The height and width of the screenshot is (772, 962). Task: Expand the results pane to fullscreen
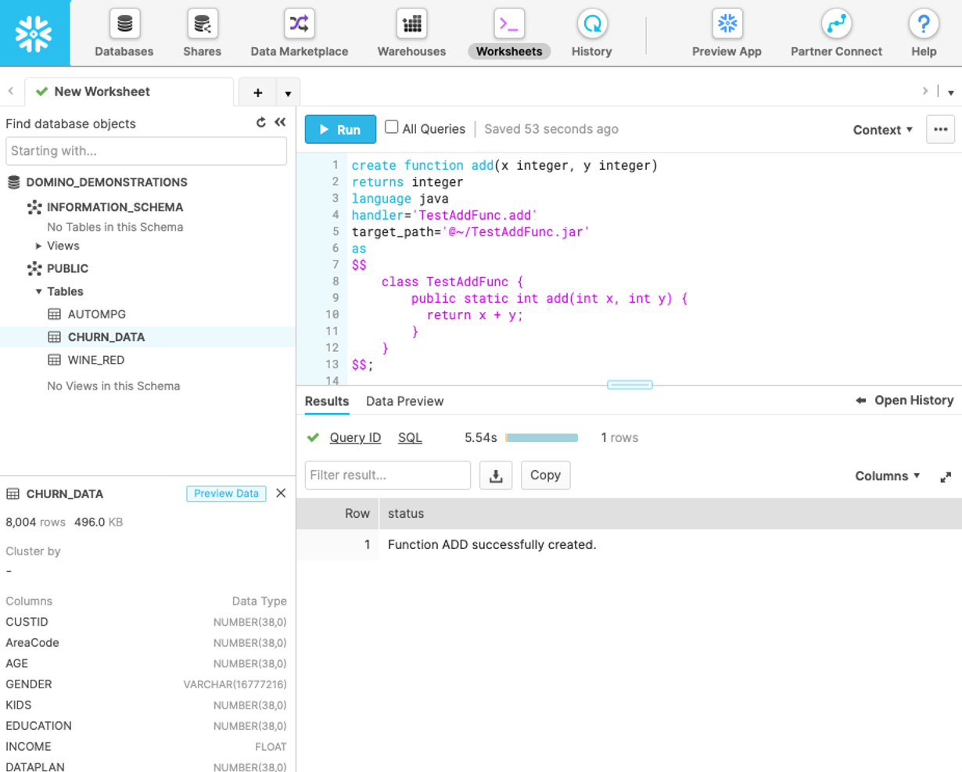click(x=946, y=476)
